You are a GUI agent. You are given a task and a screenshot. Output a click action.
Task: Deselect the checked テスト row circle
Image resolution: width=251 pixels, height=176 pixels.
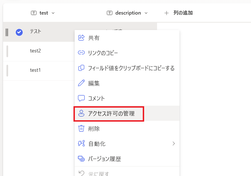pos(19,32)
